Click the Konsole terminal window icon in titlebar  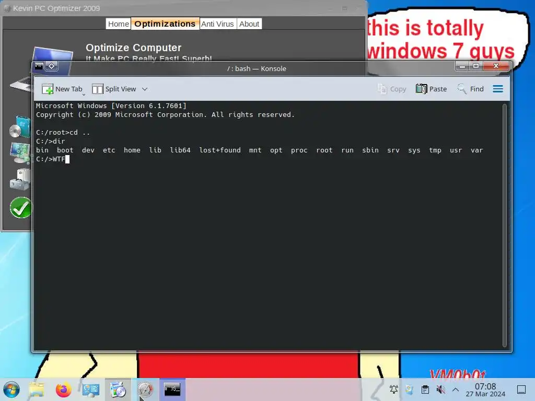tap(39, 66)
